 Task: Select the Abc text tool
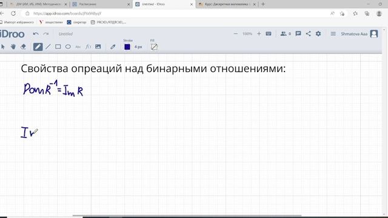pyautogui.click(x=78, y=47)
